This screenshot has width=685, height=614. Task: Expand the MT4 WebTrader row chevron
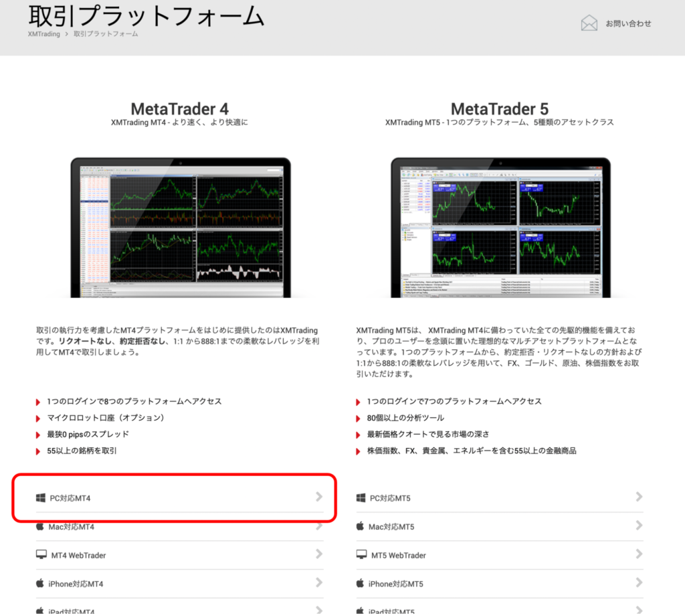pos(319,554)
